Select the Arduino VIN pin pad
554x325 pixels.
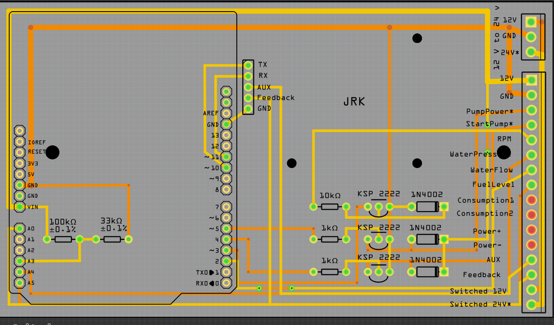pos(19,207)
